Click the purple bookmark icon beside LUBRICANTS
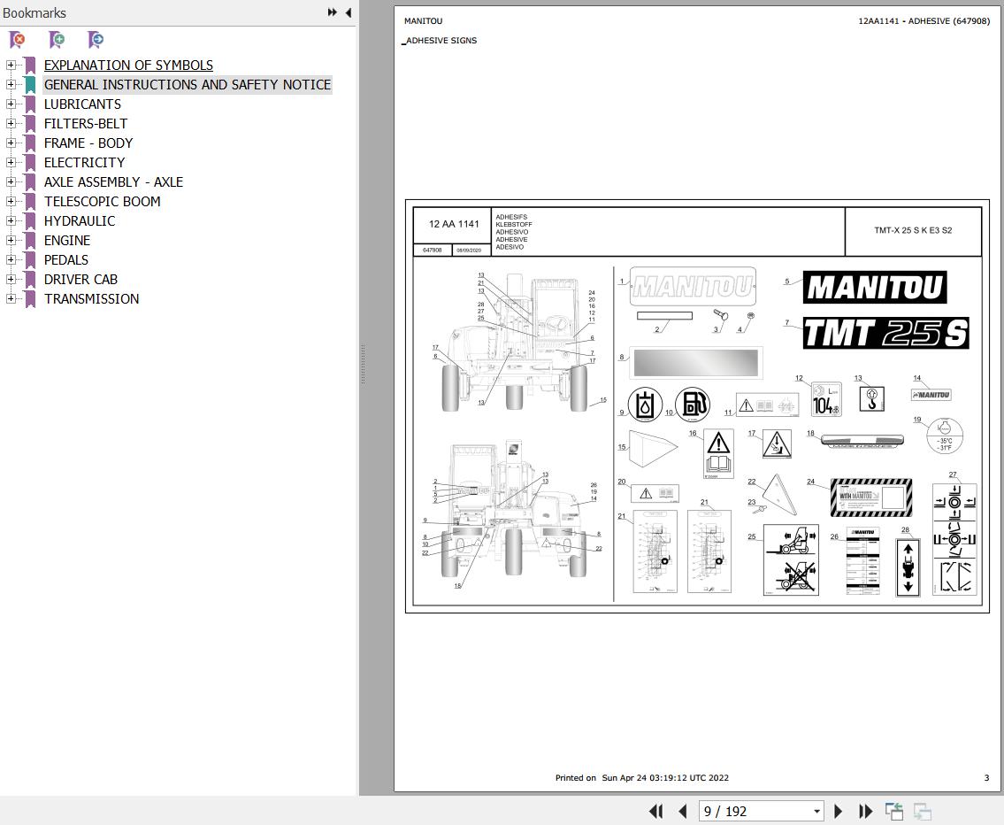The width and height of the screenshot is (1004, 825). 29,104
